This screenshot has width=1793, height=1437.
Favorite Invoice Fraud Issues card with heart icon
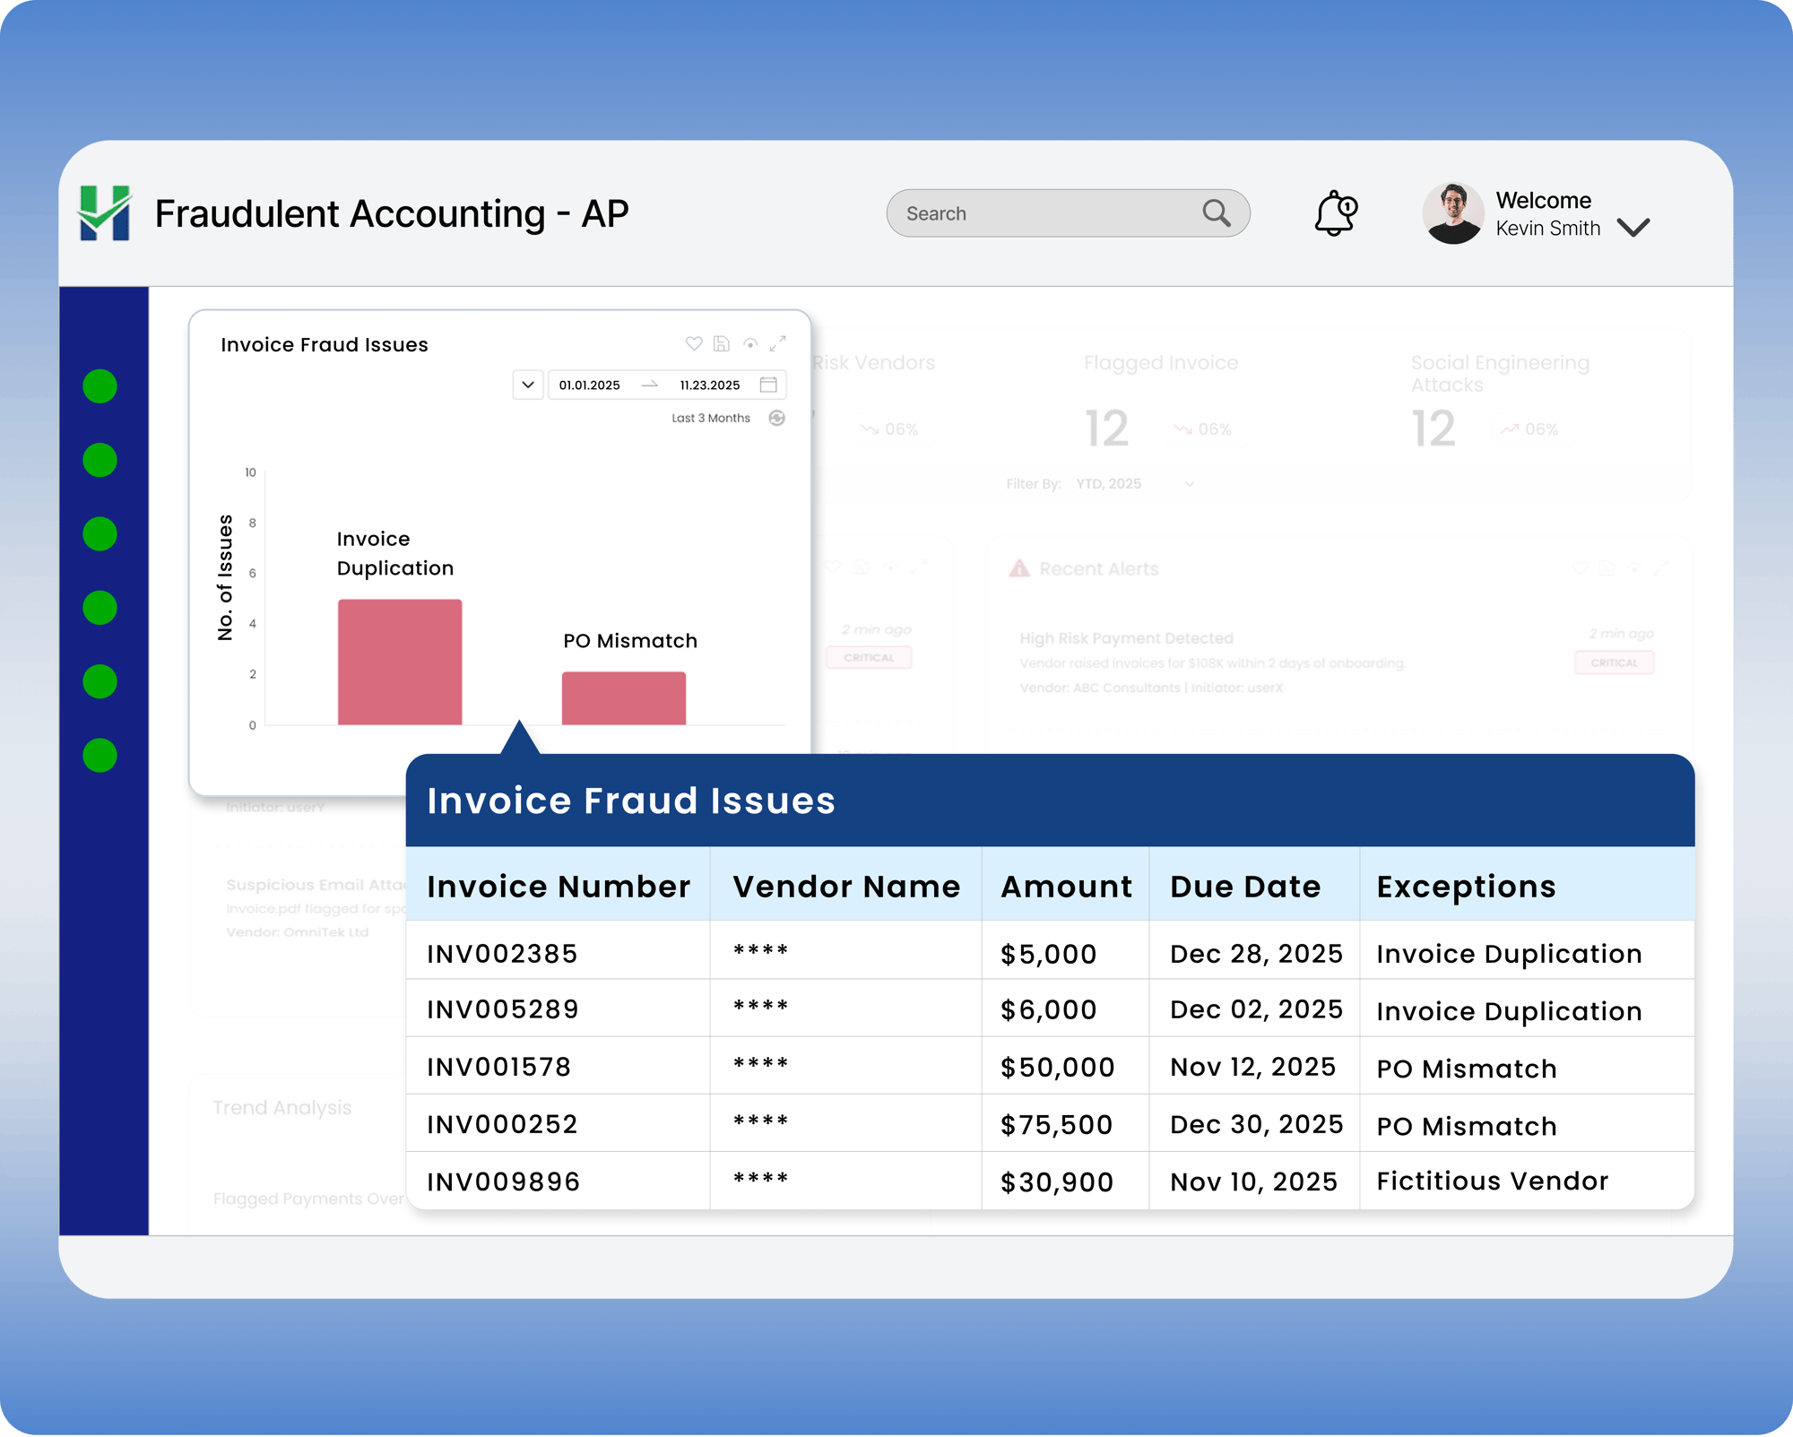coord(694,343)
